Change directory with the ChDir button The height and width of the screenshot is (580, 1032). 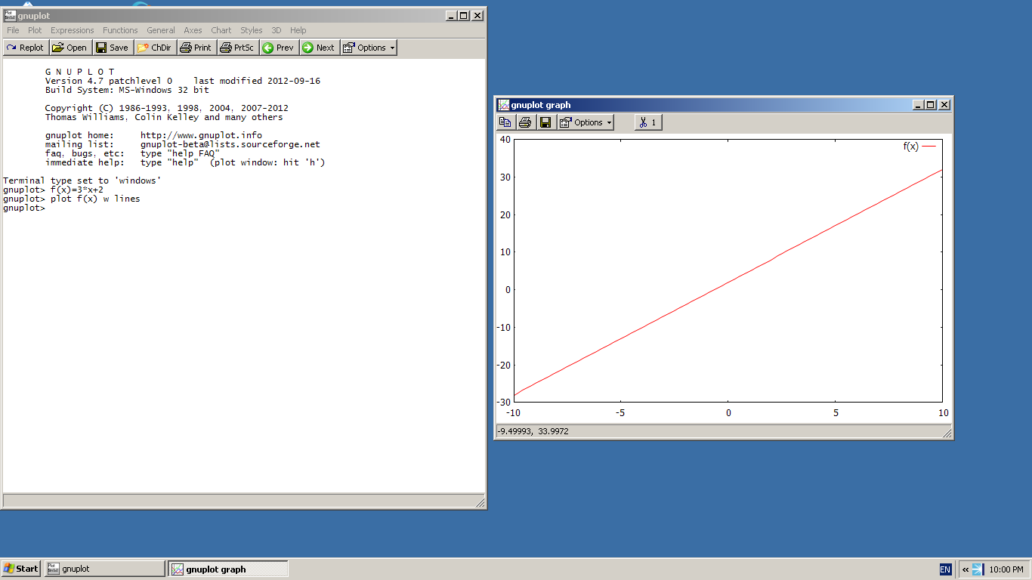(x=155, y=48)
